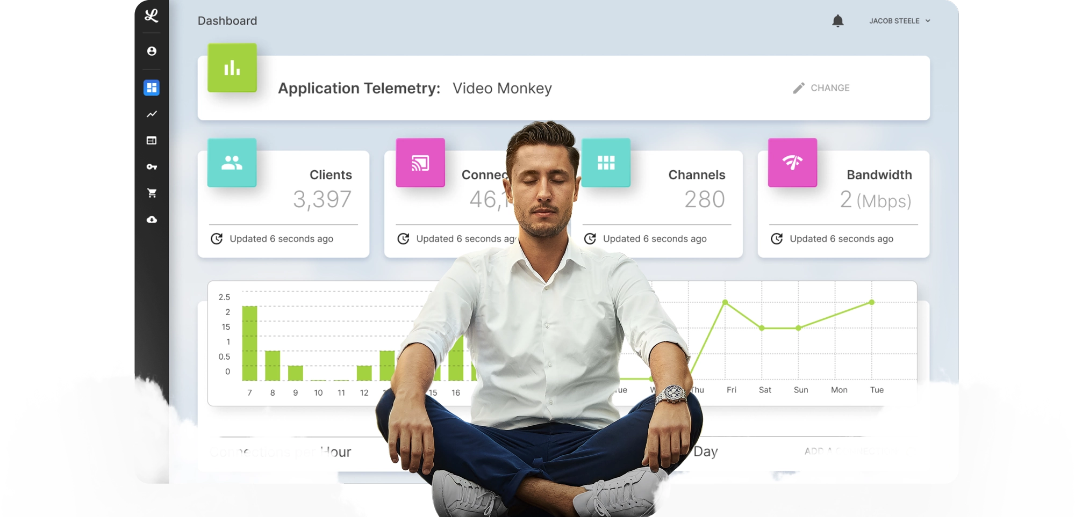Click the notification bell icon
The image size is (1075, 517).
click(837, 21)
